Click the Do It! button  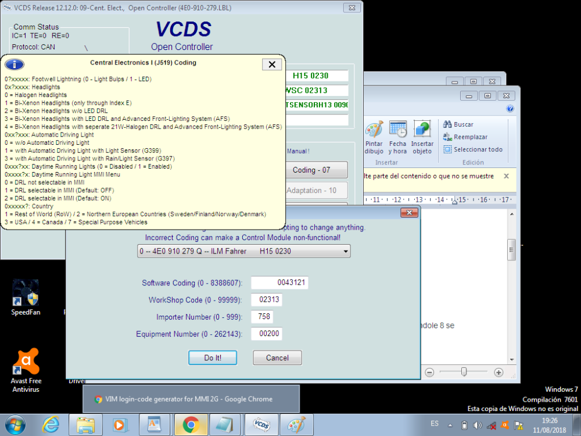[213, 358]
